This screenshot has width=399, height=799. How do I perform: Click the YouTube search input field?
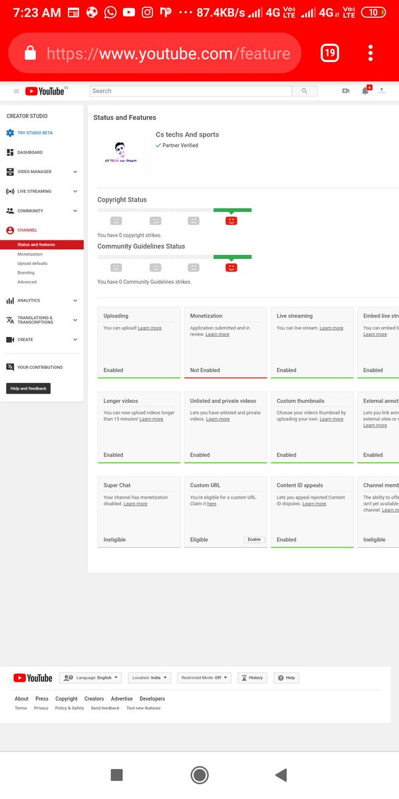coord(191,91)
